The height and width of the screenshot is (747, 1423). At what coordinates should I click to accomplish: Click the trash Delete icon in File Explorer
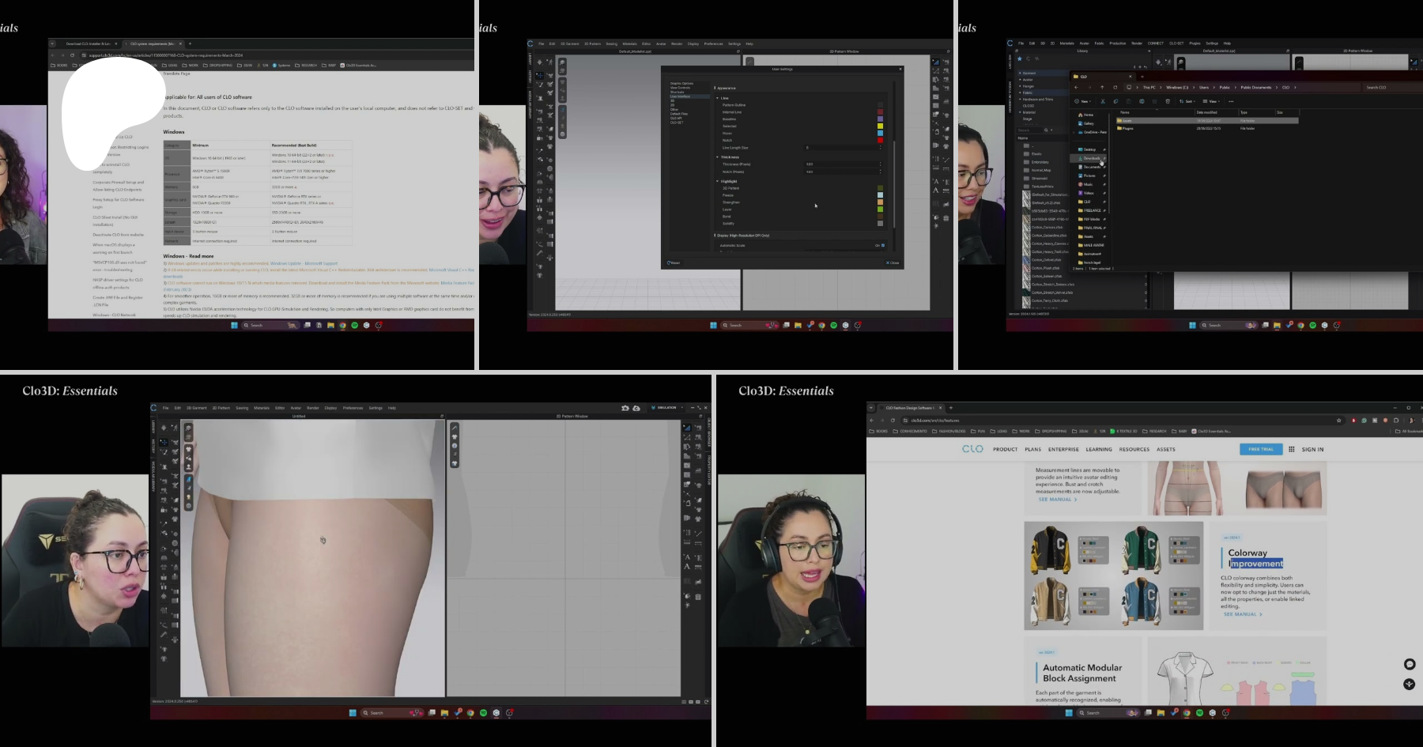tap(1168, 101)
